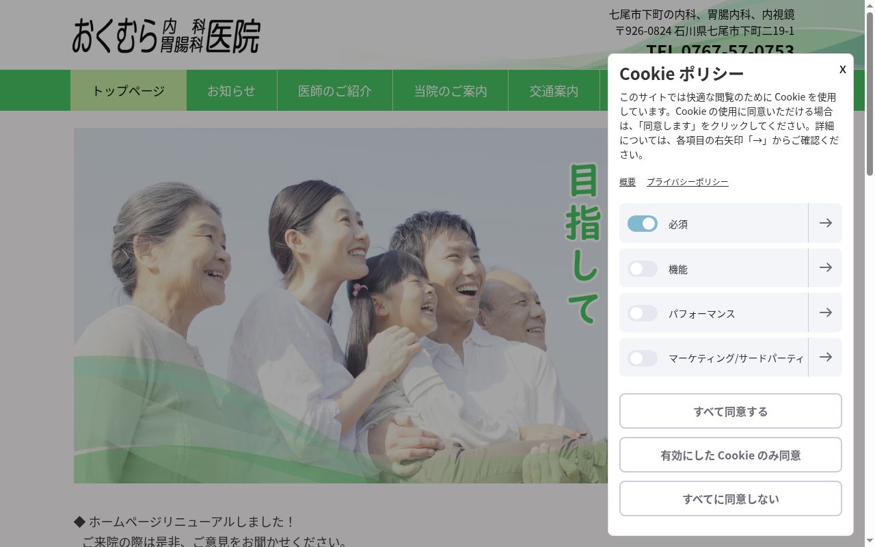Image resolution: width=875 pixels, height=547 pixels.
Task: Expand 必須 details with its right arrow
Action: (x=825, y=223)
